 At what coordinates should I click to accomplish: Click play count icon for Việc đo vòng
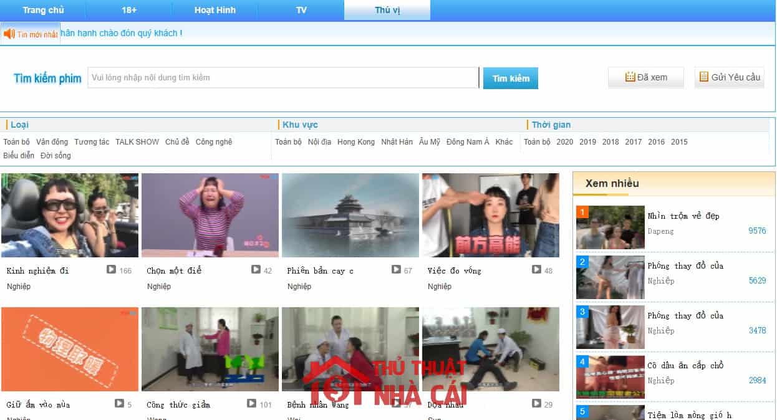pyautogui.click(x=536, y=270)
